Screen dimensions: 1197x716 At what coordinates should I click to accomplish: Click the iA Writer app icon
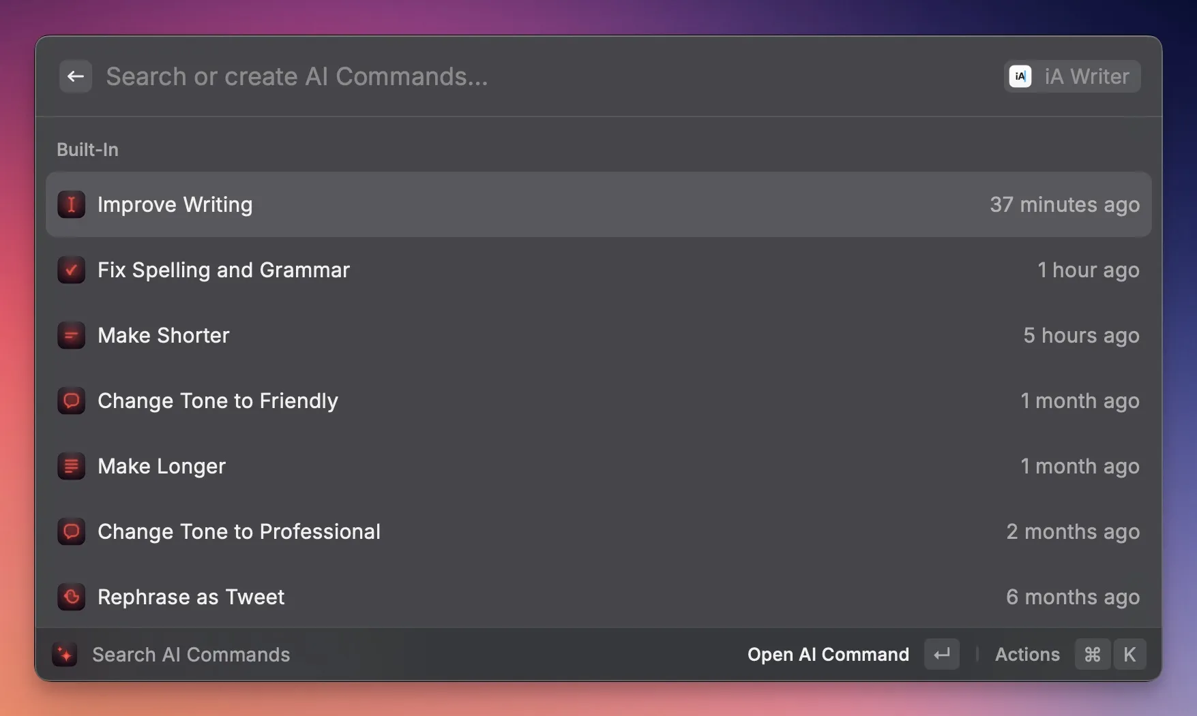1020,76
